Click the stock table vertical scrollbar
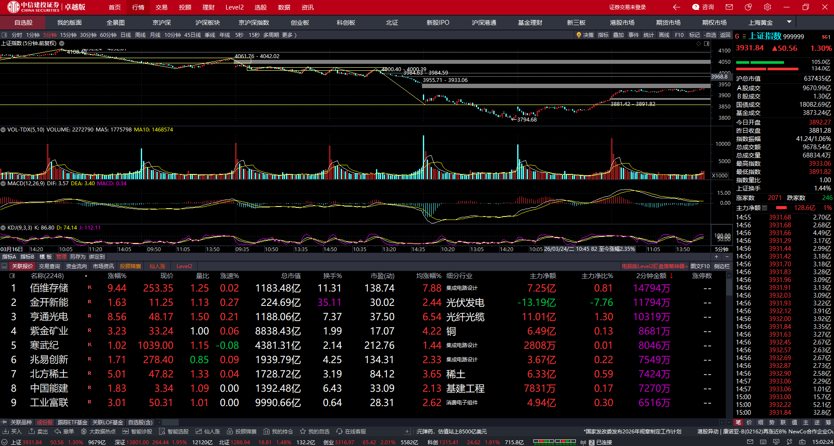The height and width of the screenshot is (446, 834). coord(729,288)
